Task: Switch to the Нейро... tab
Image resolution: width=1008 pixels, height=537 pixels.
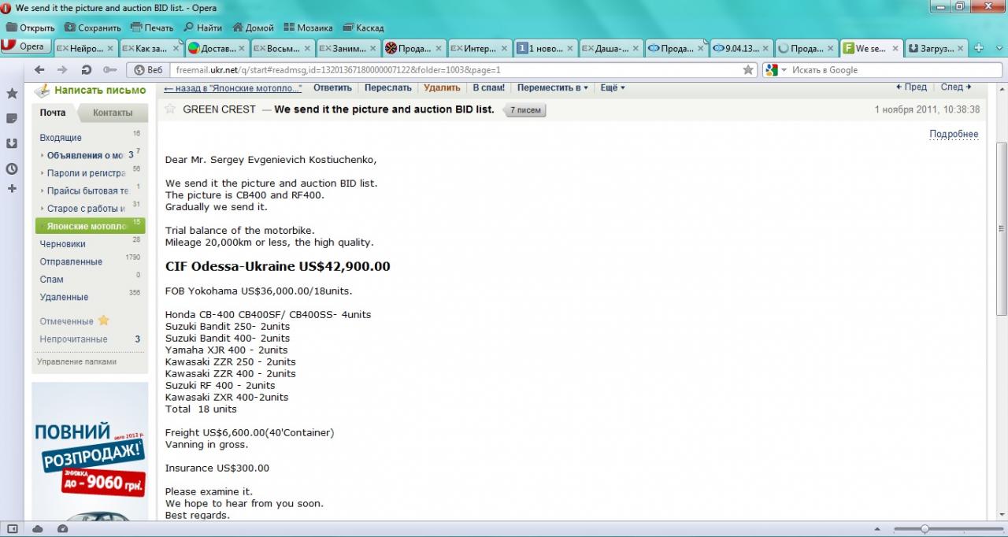Action: (85, 48)
